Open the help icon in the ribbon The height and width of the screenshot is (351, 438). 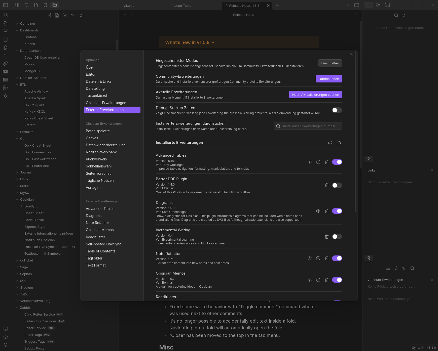[x=6, y=337]
